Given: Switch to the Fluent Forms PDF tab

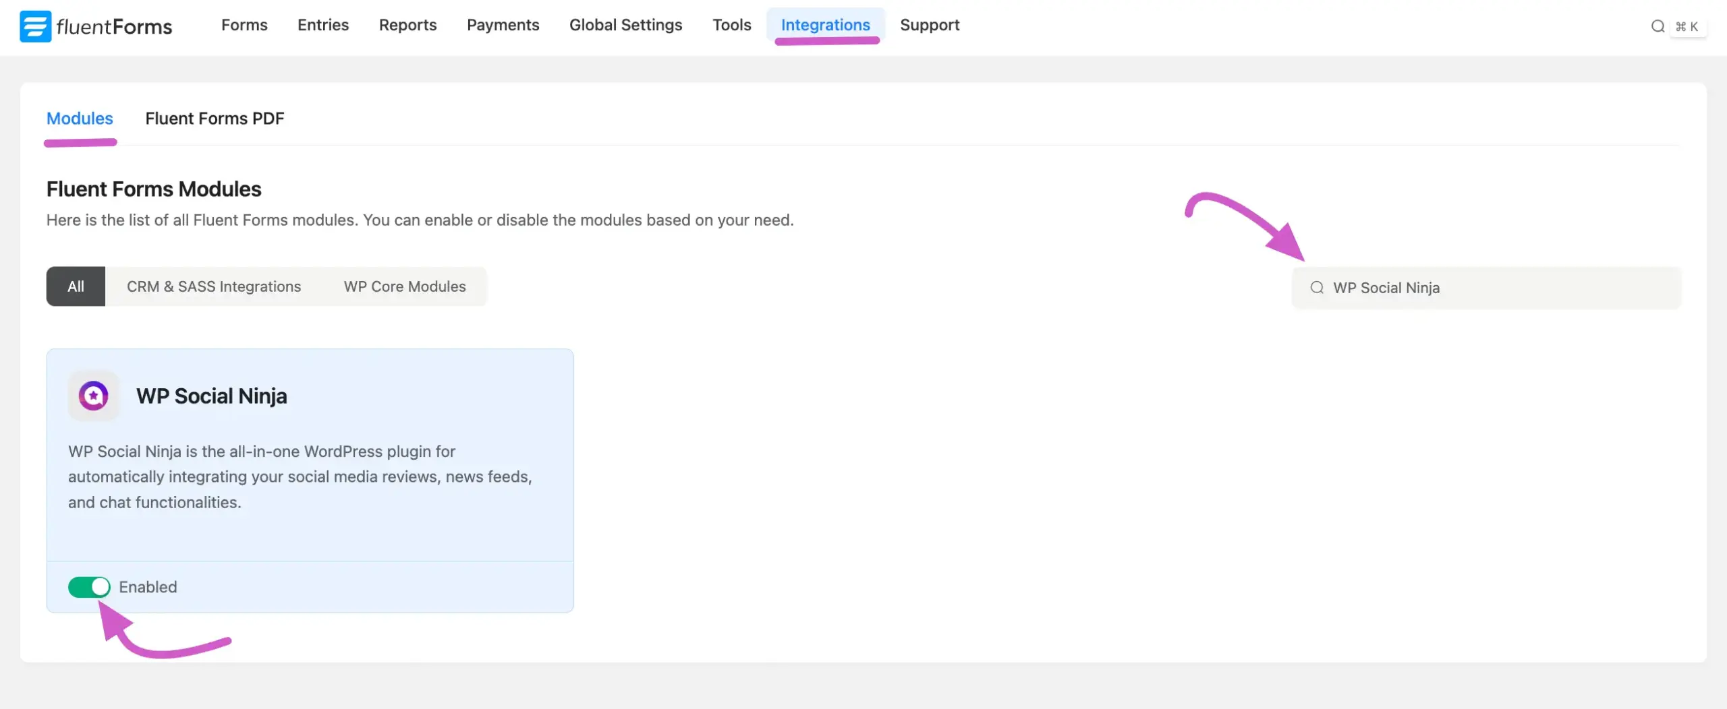Looking at the screenshot, I should tap(215, 119).
